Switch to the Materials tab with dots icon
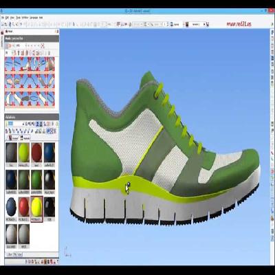 (x=25, y=138)
